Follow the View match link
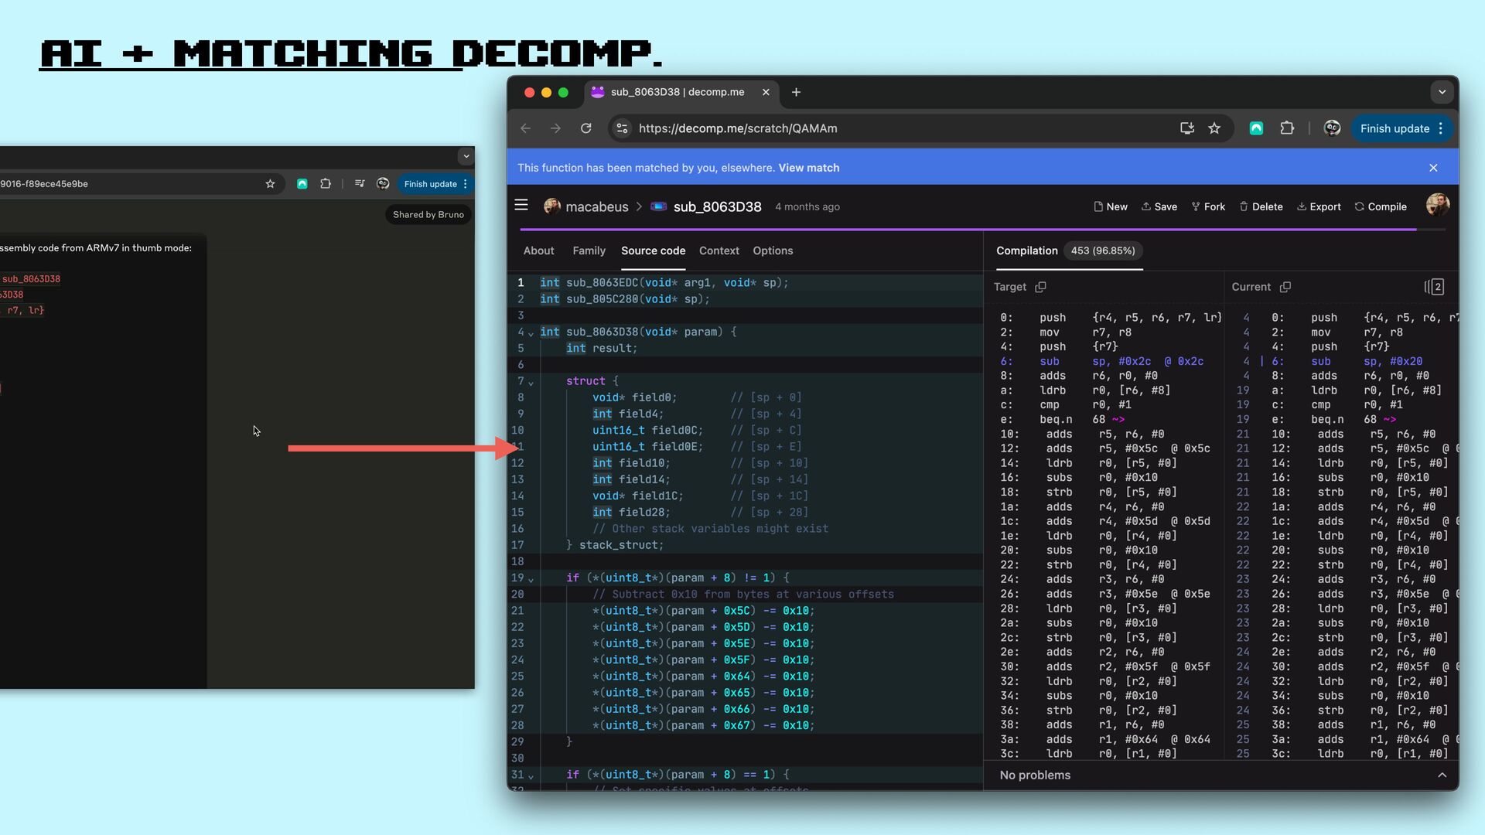The width and height of the screenshot is (1485, 835). 808,168
